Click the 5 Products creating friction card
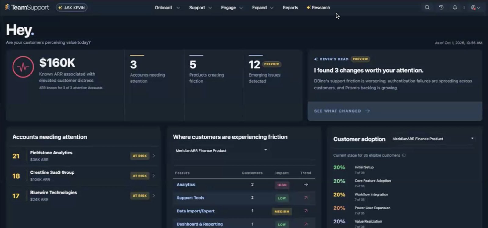488x228 pixels. click(x=213, y=85)
